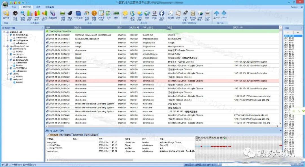Click the 网盘 cloud drive icon
The height and width of the screenshot is (167, 305).
point(154,15)
